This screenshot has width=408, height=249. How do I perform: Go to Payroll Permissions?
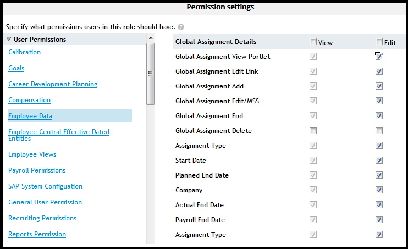click(x=37, y=170)
